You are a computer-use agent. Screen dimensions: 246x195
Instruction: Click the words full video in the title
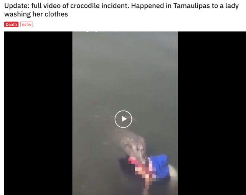pyautogui.click(x=46, y=6)
